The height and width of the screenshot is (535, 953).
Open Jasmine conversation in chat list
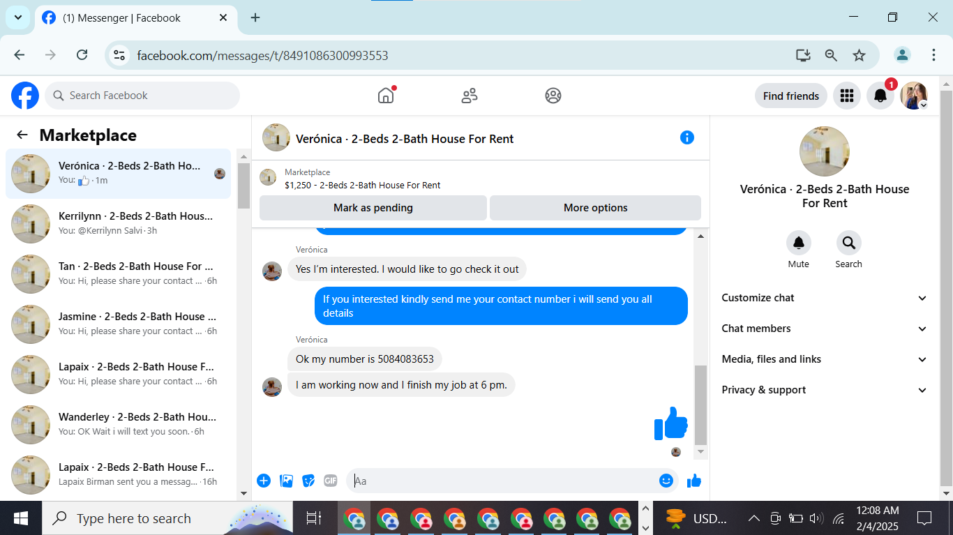point(119,324)
